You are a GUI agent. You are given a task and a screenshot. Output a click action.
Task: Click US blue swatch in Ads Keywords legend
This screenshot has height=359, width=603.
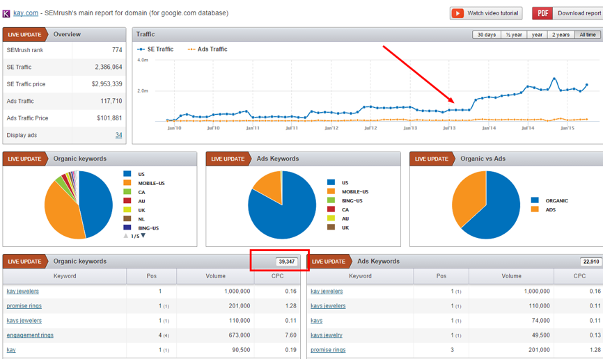331,182
